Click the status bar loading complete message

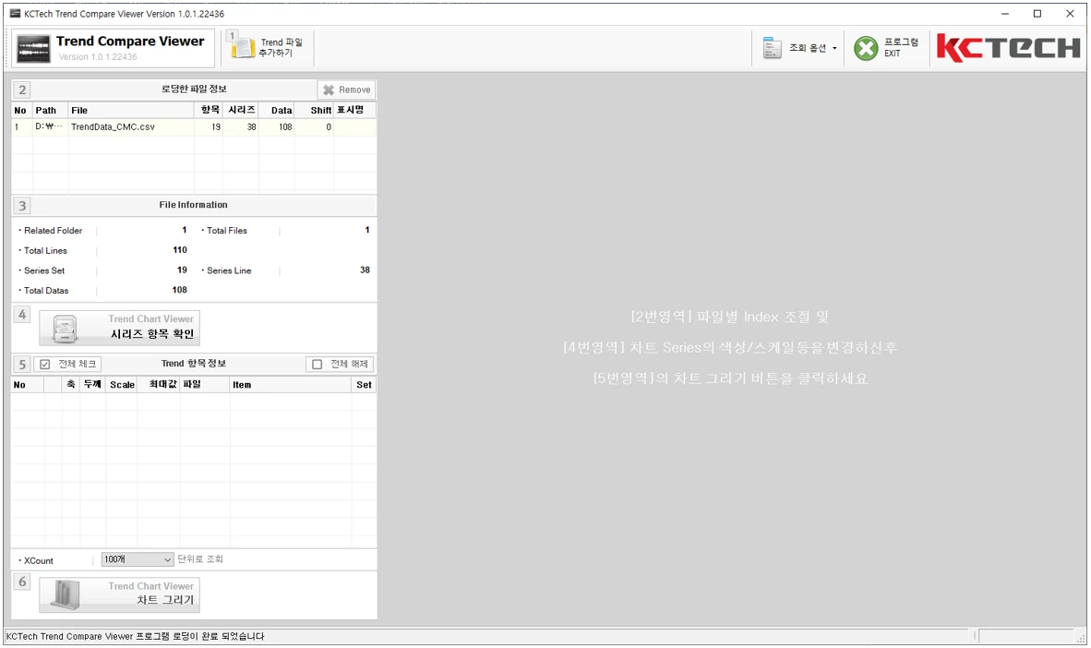click(135, 636)
